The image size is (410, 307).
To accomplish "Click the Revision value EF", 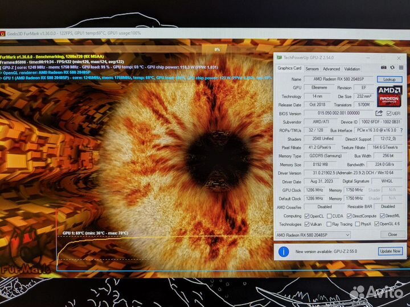I will point(364,88).
